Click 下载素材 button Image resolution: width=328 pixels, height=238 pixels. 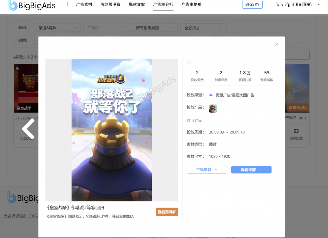207,170
